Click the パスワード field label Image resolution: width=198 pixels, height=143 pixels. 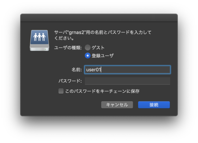(70, 81)
